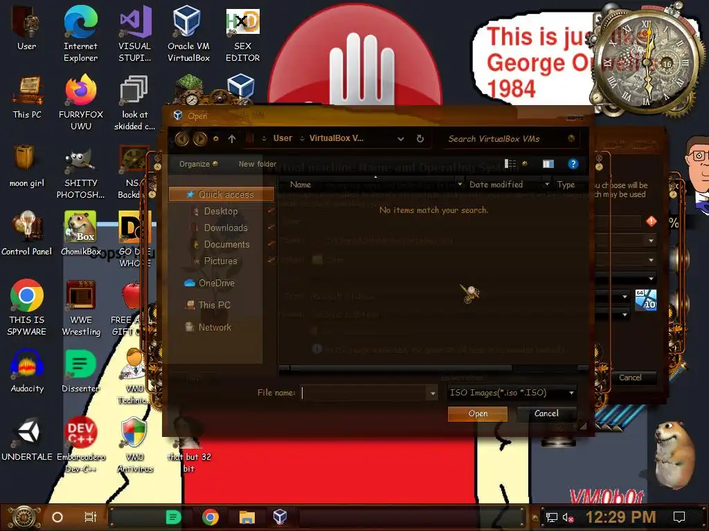Click the 12:29 PM taskbar clock
The image size is (709, 531).
coord(620,517)
